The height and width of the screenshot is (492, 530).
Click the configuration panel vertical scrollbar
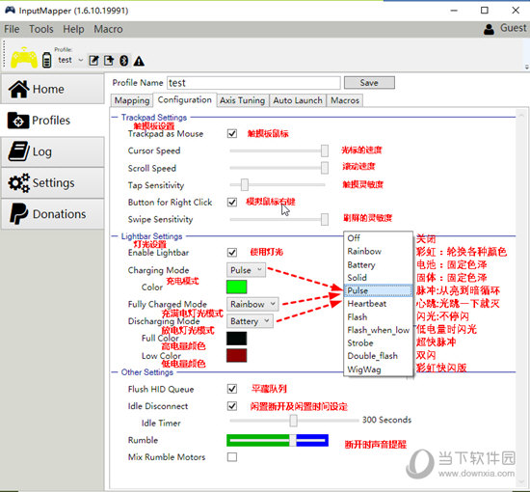tap(521, 299)
